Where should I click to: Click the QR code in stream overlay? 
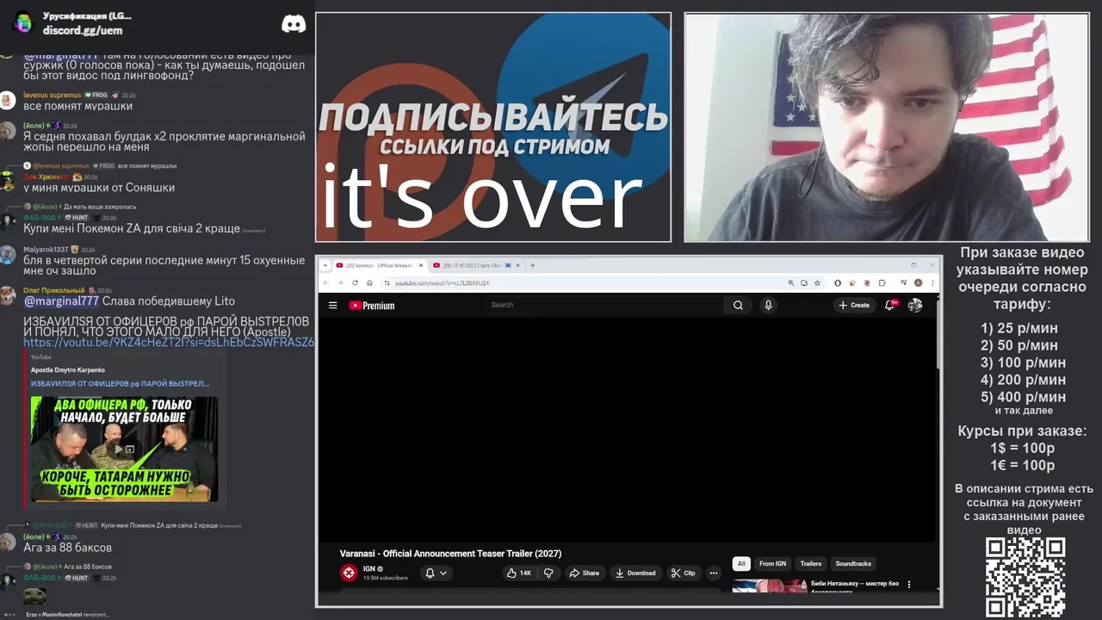coord(1025,577)
